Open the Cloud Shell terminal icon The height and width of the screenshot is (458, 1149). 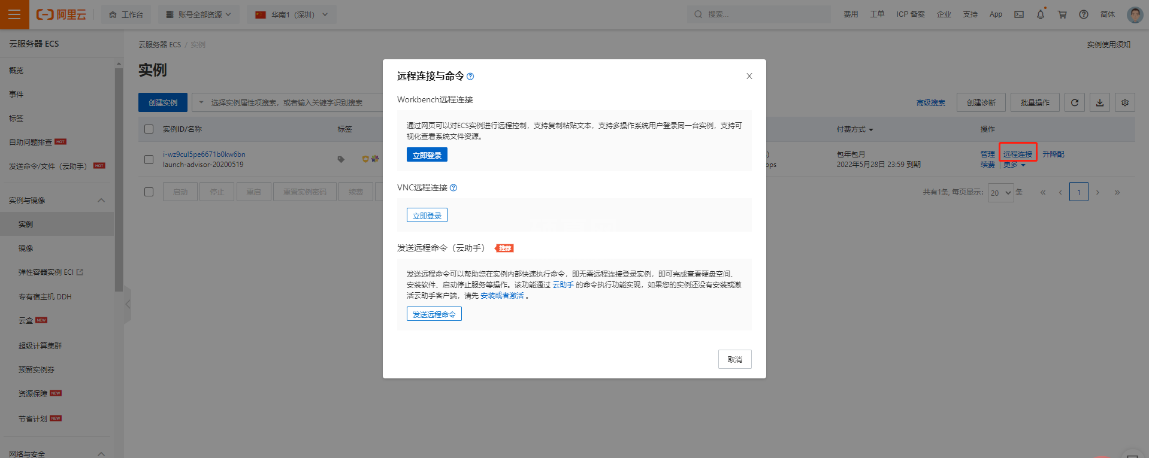coord(1019,14)
